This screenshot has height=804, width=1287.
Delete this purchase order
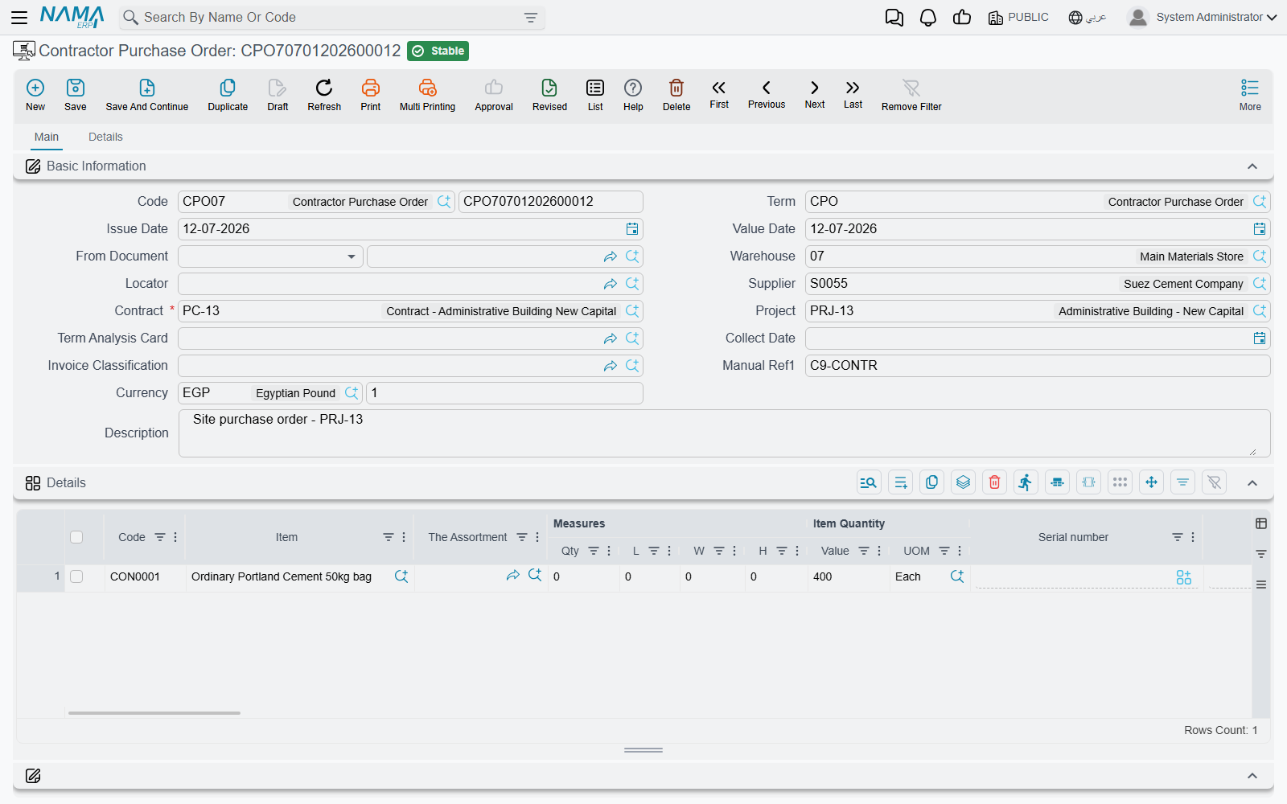(676, 95)
